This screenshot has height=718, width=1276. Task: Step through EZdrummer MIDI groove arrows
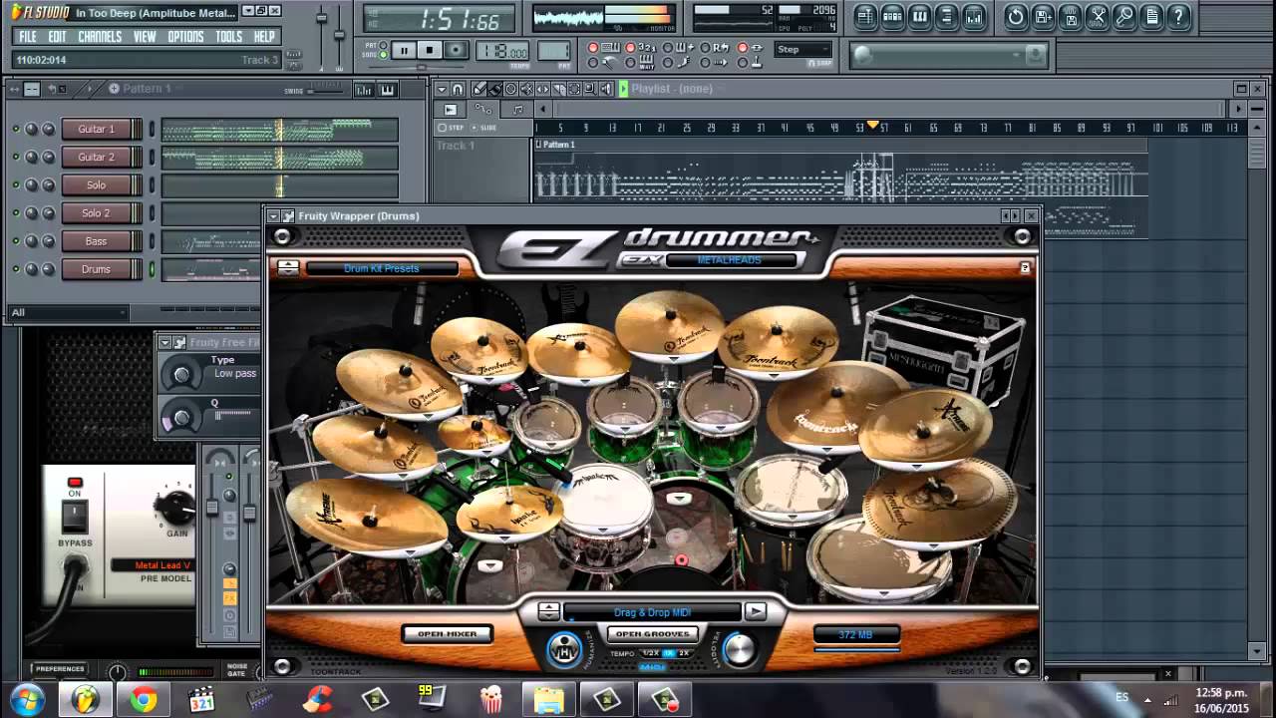click(548, 611)
